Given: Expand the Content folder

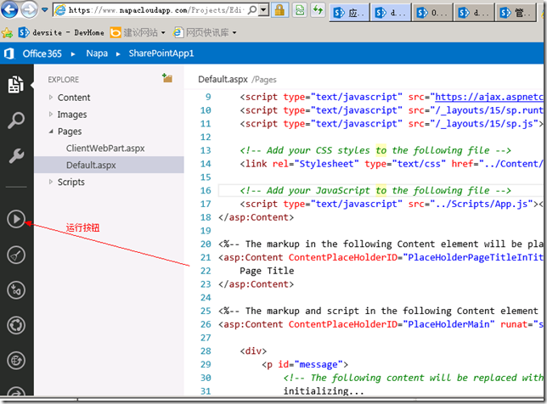Looking at the screenshot, I should pos(51,98).
